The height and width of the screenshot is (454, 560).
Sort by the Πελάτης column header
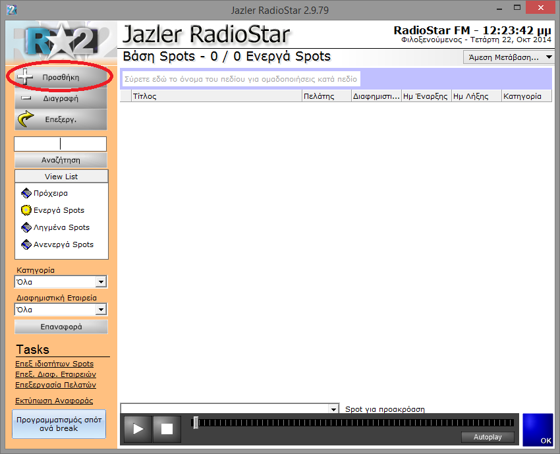326,96
